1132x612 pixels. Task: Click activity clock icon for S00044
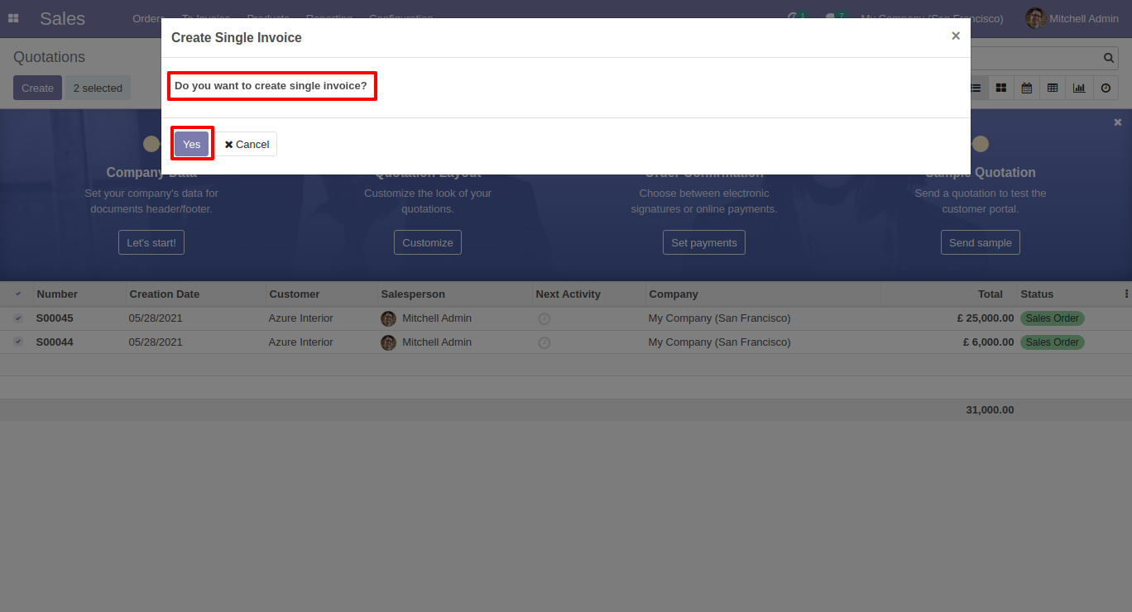pyautogui.click(x=544, y=342)
